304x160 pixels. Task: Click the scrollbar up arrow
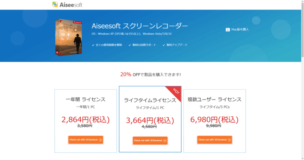[x=302, y=2]
